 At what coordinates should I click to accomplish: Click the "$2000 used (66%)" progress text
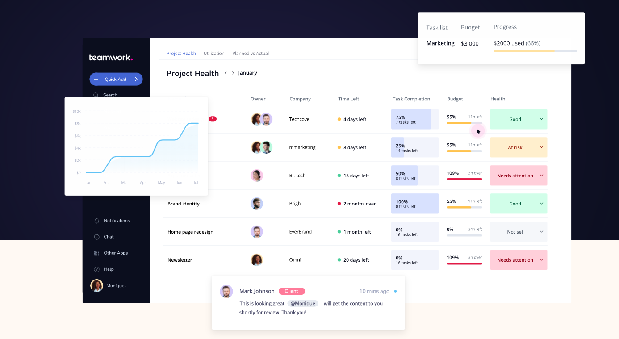coord(517,43)
